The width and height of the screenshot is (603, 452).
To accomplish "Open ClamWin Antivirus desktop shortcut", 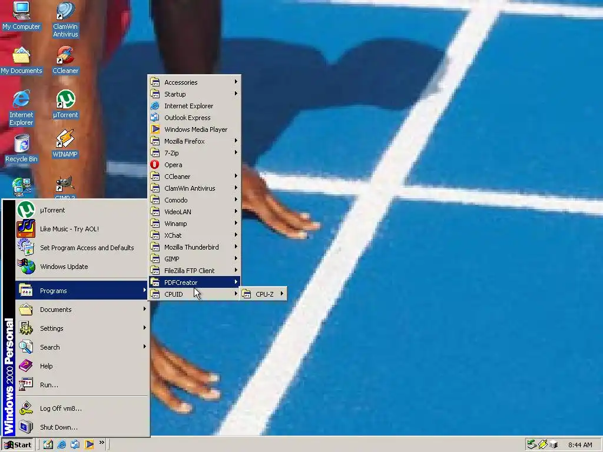I will pos(65,19).
